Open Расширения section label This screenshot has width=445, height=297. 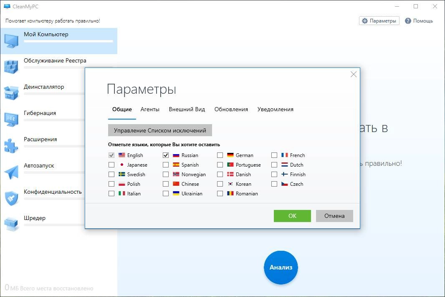click(40, 139)
